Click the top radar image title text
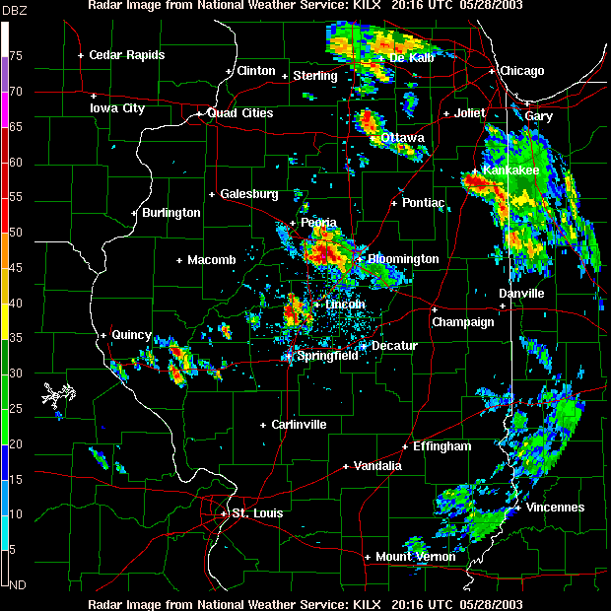611x611 pixels. tap(305, 5)
